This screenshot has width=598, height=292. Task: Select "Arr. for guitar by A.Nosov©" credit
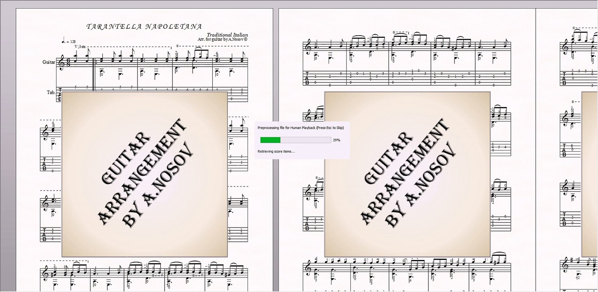(x=222, y=40)
